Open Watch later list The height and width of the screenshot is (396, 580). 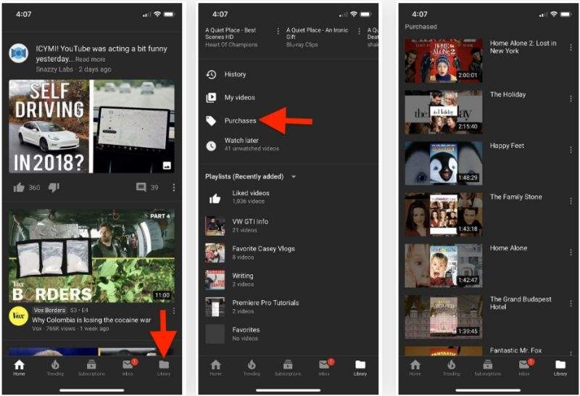coord(288,145)
